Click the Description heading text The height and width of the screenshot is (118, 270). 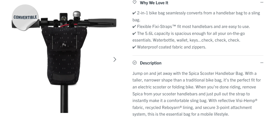(x=151, y=63)
